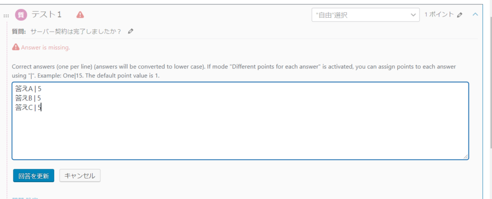492x199 pixels.
Task: Click the warning icon before Answer is missing
Action: pyautogui.click(x=16, y=47)
